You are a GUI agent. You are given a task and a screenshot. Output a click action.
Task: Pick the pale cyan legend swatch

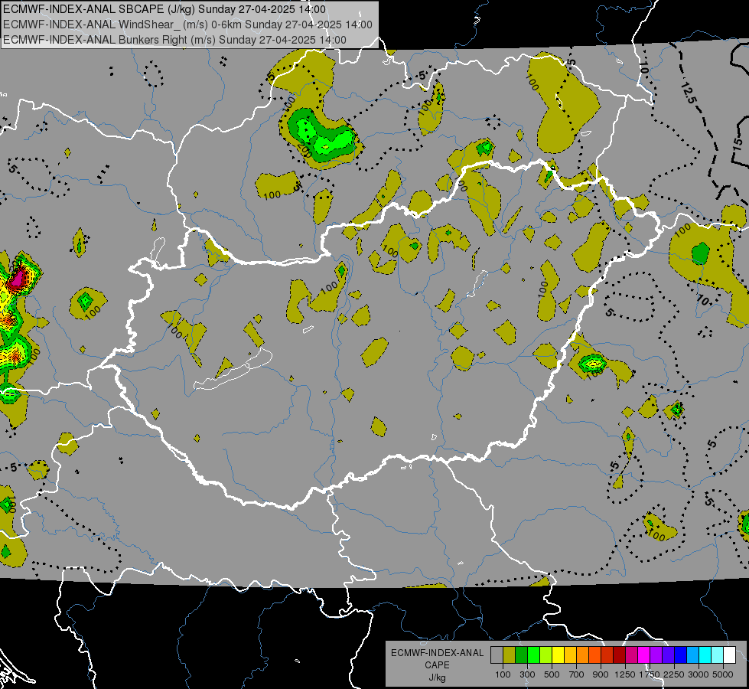click(x=718, y=655)
